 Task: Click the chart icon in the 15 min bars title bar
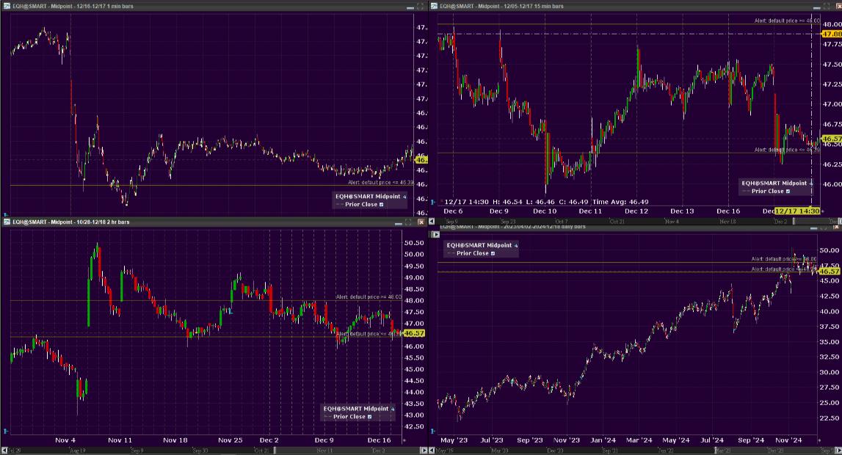coord(435,6)
